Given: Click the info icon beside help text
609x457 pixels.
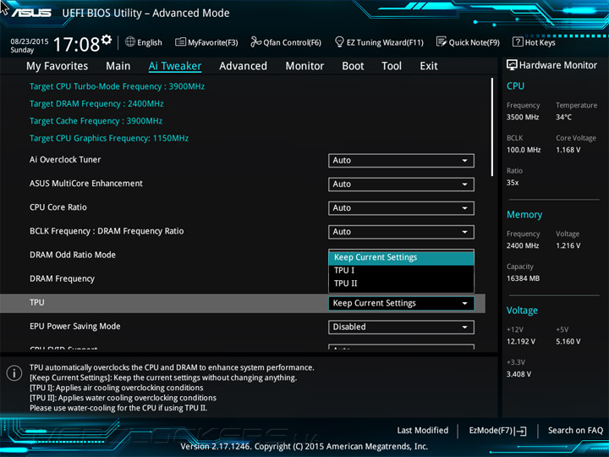Looking at the screenshot, I should coord(14,373).
